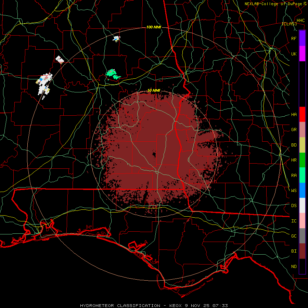The image size is (308, 308).
Task: Click the small blue-white echo near 100 NMI ring
Action: pyautogui.click(x=116, y=39)
